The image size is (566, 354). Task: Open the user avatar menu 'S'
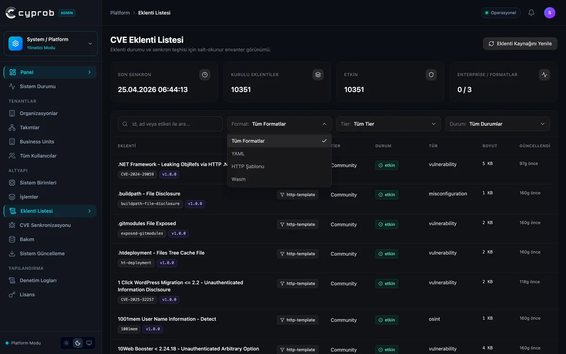coord(549,13)
